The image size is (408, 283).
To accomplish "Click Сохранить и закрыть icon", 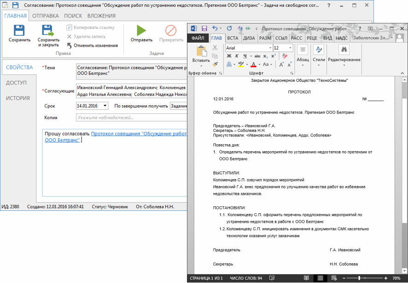I will (x=48, y=31).
